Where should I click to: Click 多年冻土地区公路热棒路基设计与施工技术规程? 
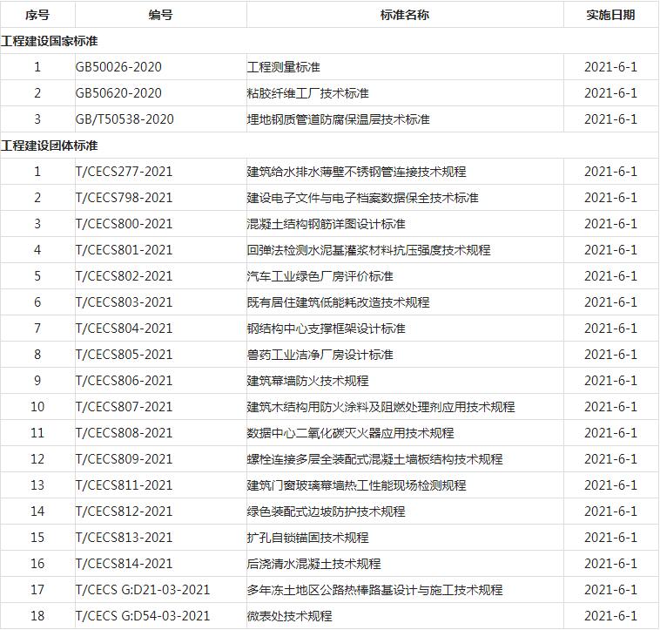coord(375,589)
